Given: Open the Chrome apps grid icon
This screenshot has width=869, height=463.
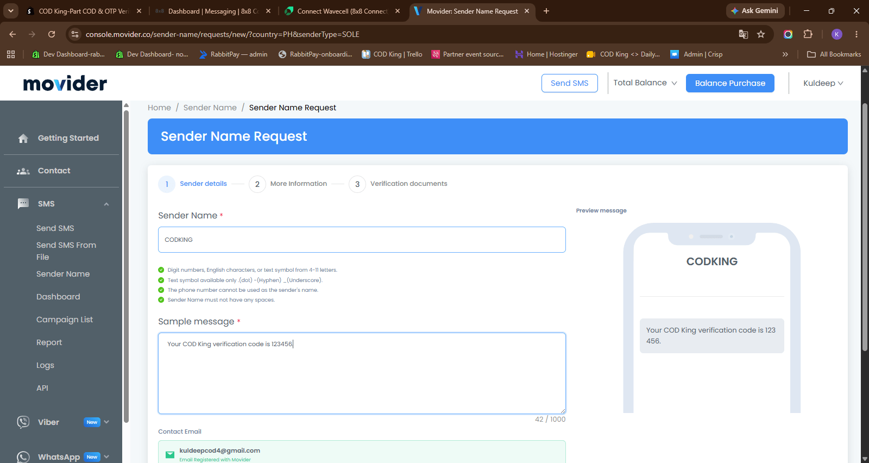Looking at the screenshot, I should pyautogui.click(x=11, y=54).
